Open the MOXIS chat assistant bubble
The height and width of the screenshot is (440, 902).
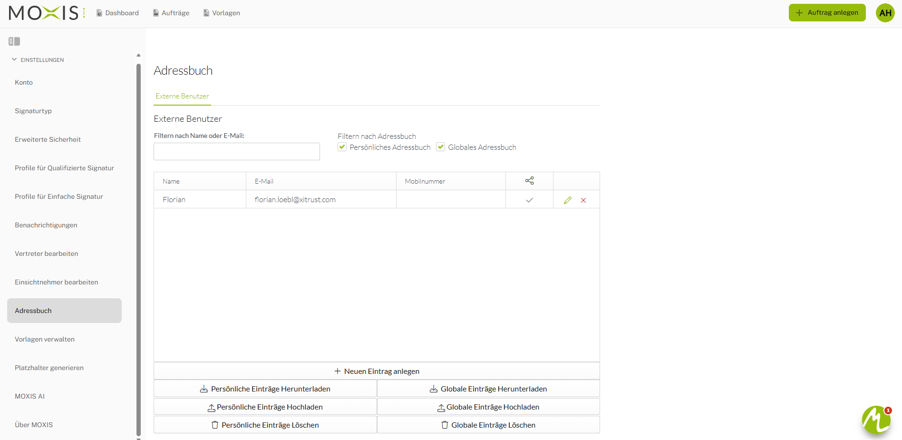coord(876,420)
